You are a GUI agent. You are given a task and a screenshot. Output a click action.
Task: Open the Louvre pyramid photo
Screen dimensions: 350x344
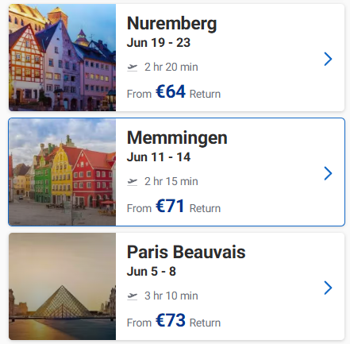click(x=62, y=287)
